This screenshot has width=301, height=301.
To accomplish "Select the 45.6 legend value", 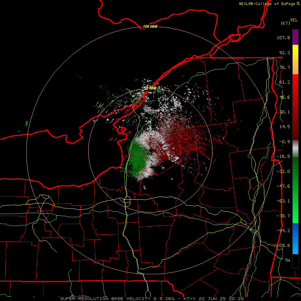I will 285,97.
